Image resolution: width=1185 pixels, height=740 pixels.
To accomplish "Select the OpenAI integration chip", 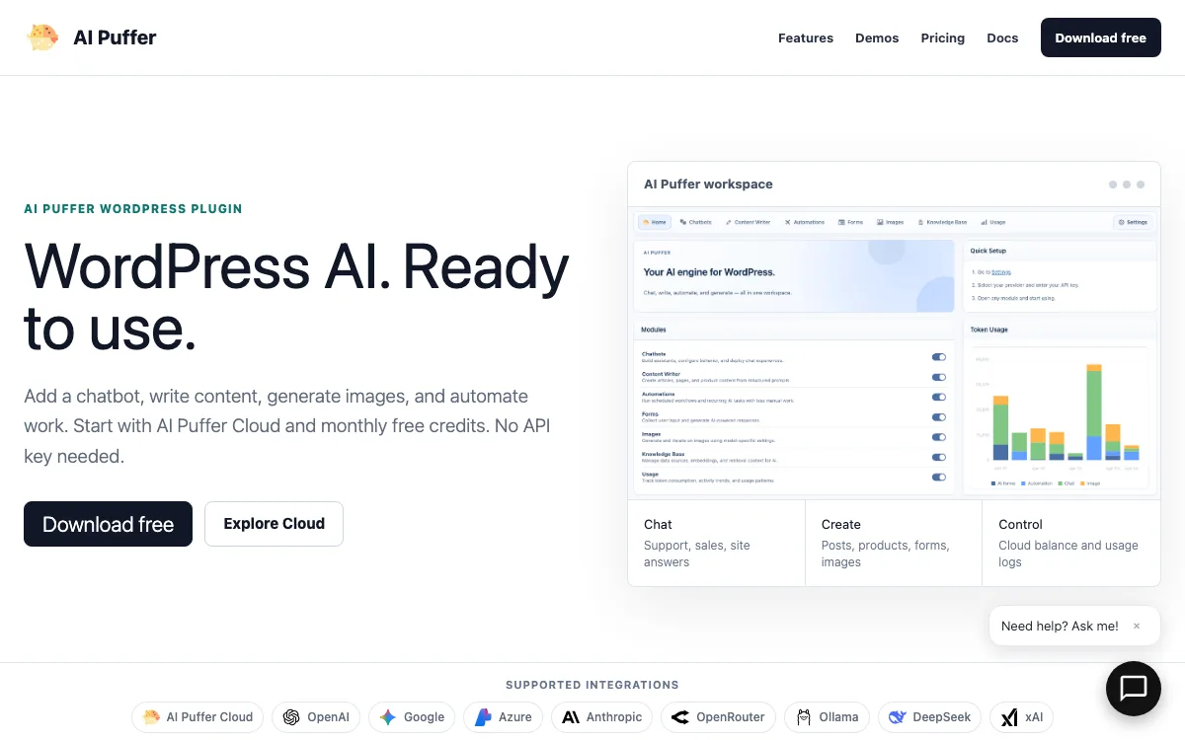I will (316, 717).
